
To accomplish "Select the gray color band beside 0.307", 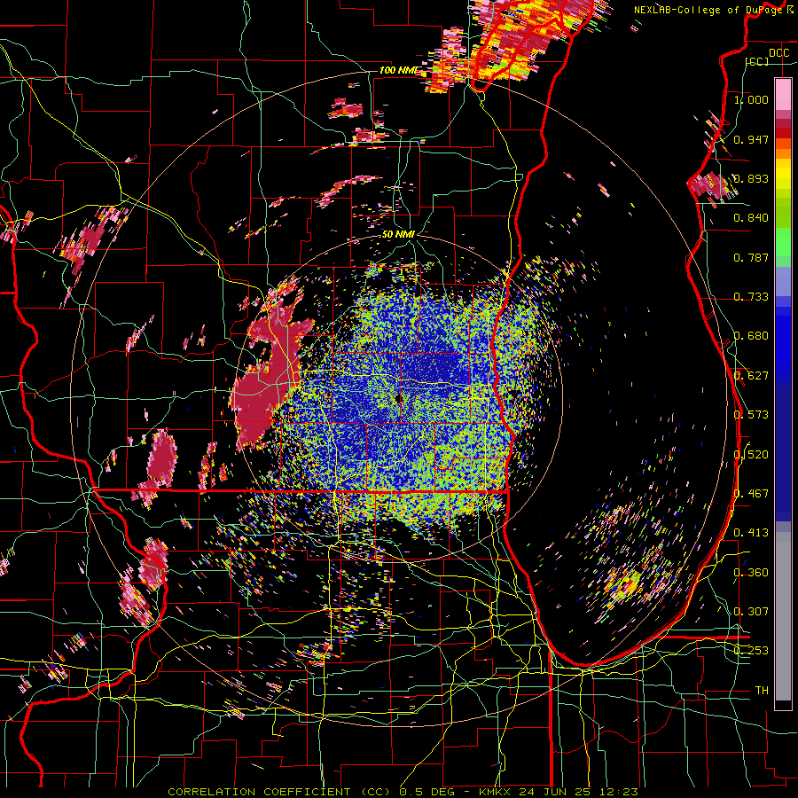I will point(783,616).
